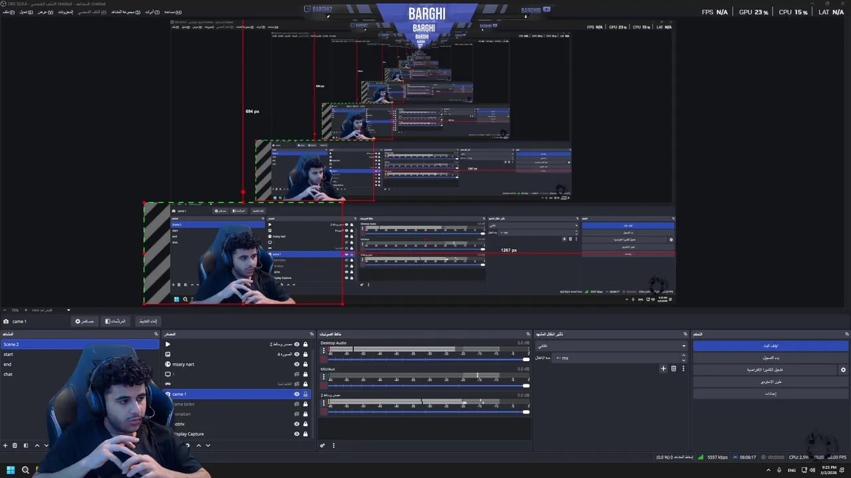
Task: Click the blue Stop Streaming button
Action: 771,345
